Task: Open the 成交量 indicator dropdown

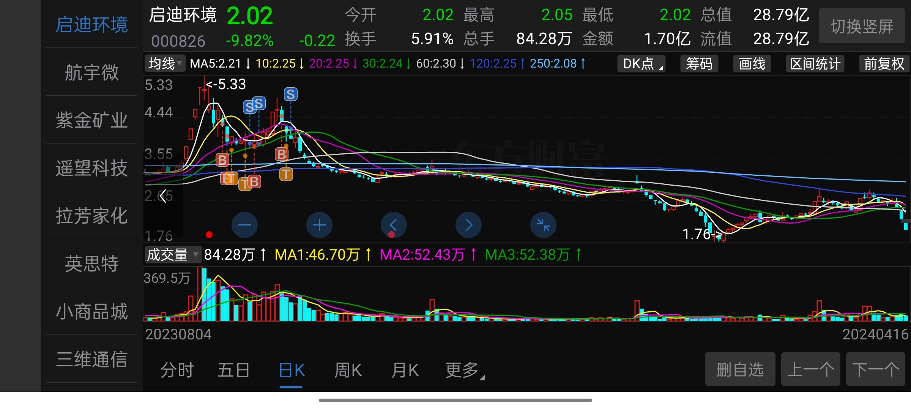Action: point(173,255)
